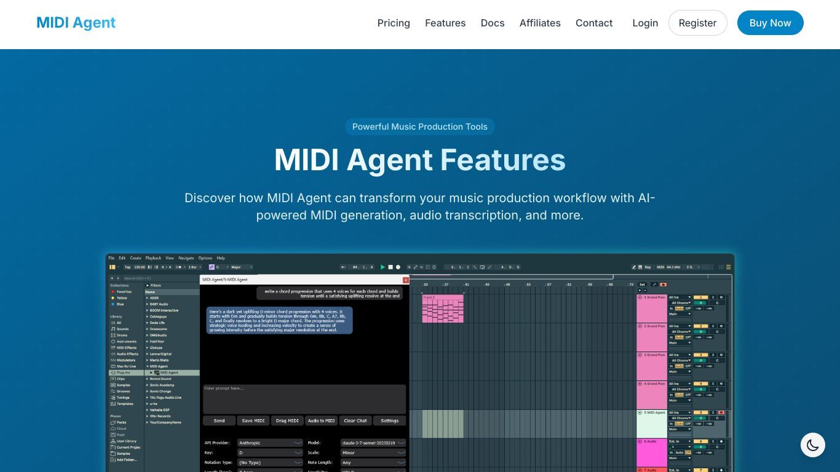The height and width of the screenshot is (472, 840).
Task: Toggle dark mode with the moon icon
Action: [812, 445]
